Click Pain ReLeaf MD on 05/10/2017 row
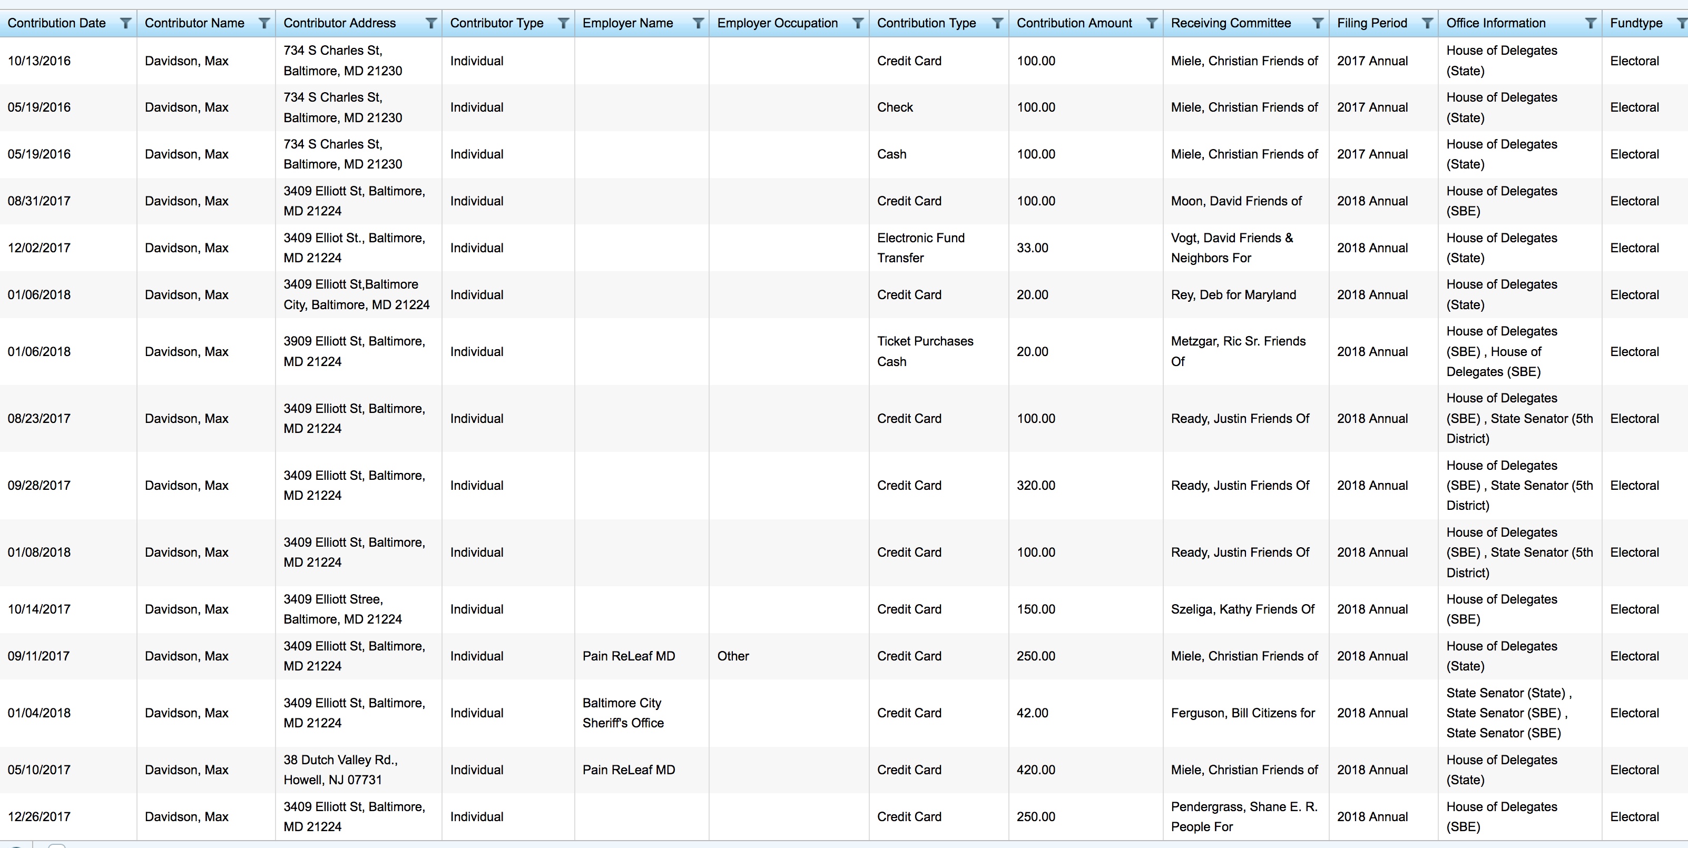 pos(629,770)
